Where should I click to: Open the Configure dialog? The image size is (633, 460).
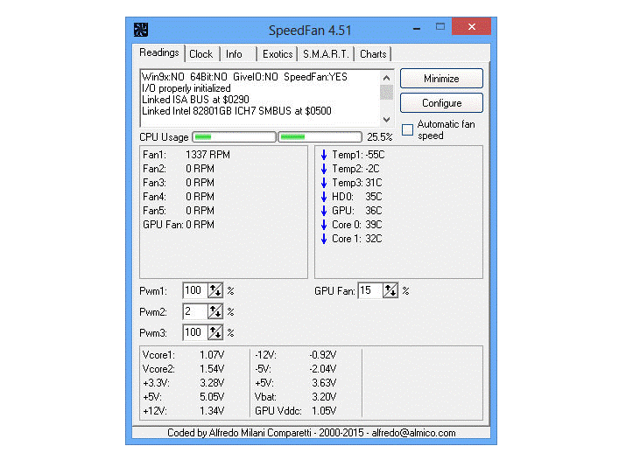click(441, 103)
